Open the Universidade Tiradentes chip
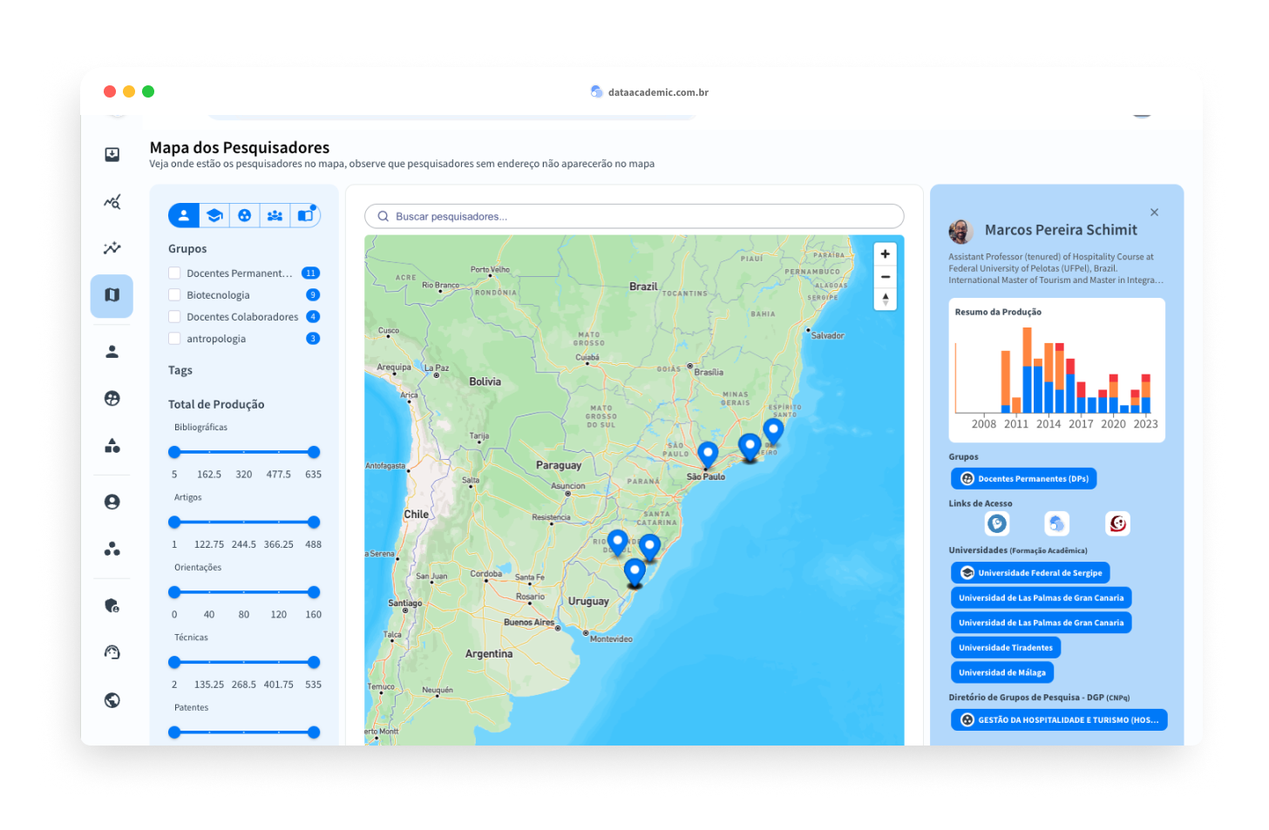The height and width of the screenshot is (830, 1269). 1006,648
